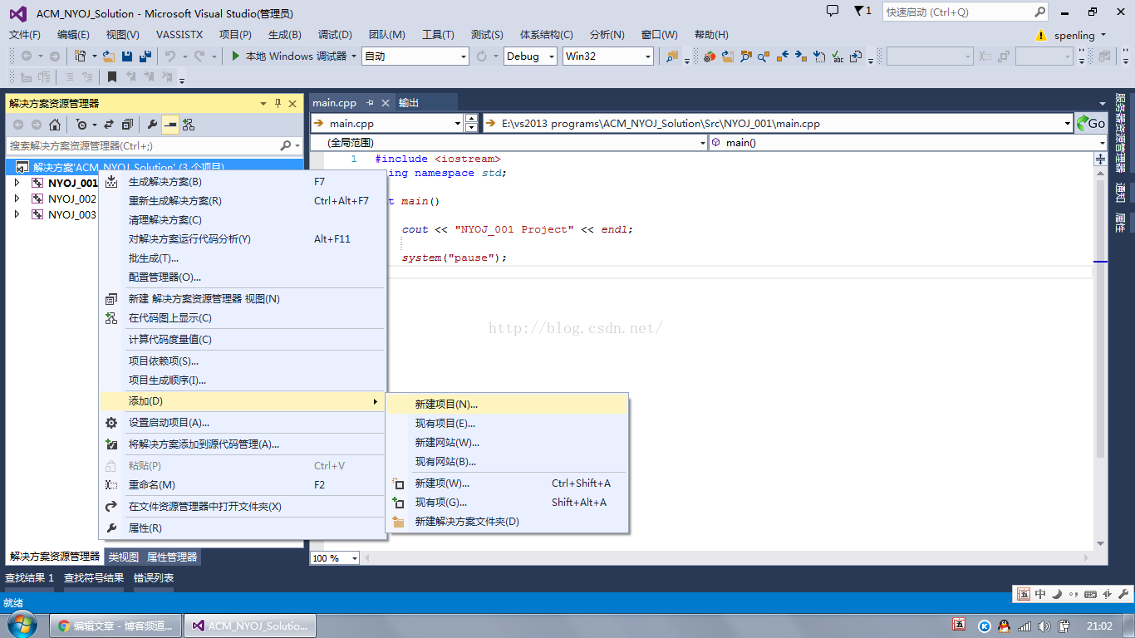Click the Open File folder toolbar icon
Viewport: 1135px width, 638px height.
tap(109, 56)
